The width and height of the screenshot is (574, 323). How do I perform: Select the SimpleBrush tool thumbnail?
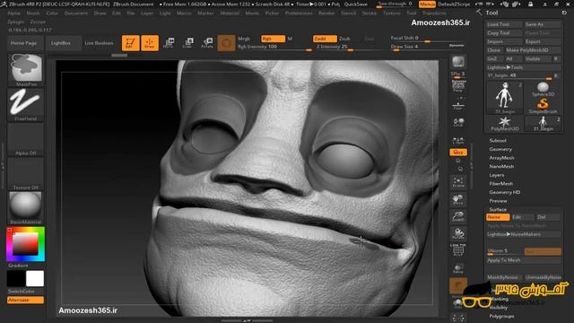(543, 106)
